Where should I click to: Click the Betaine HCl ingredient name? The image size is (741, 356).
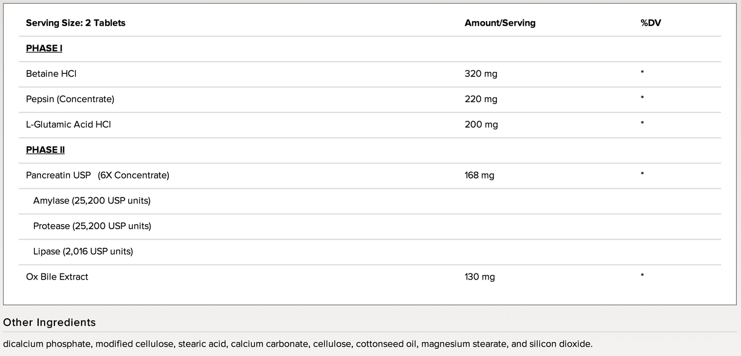51,74
